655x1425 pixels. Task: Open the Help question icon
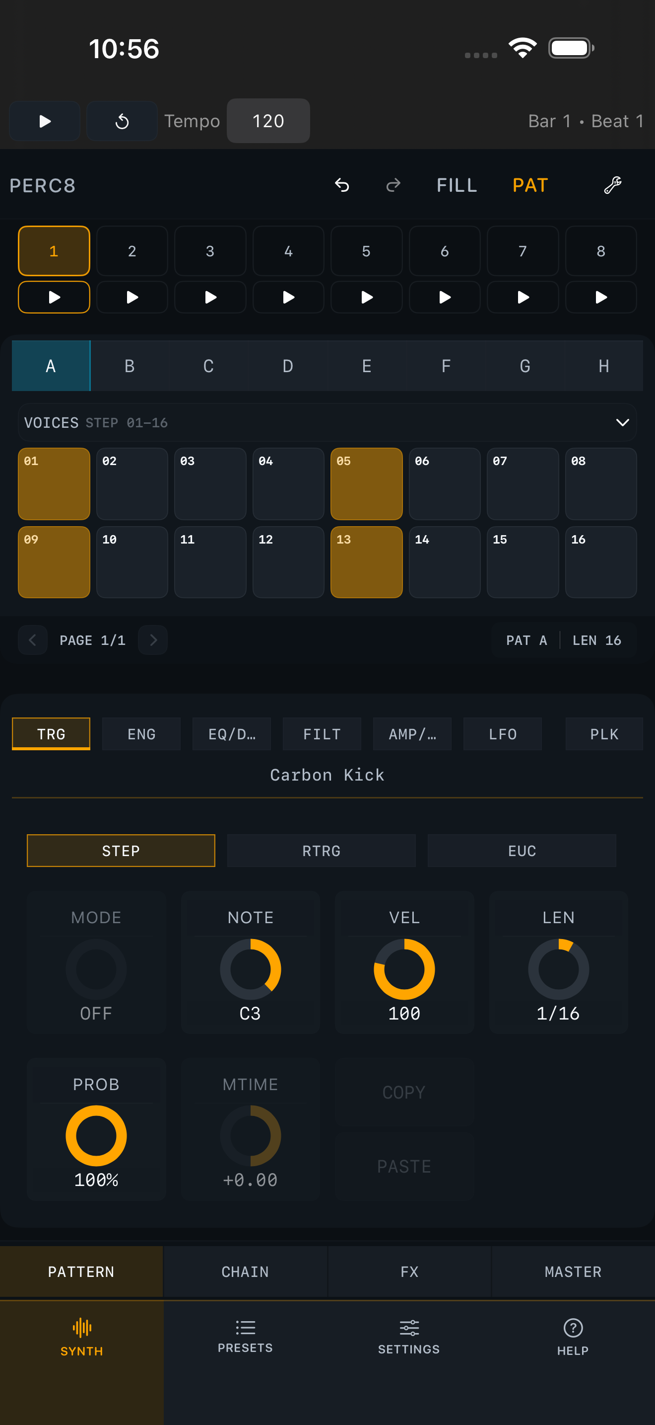coord(573,1328)
